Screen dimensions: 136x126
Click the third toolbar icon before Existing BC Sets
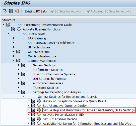click(x=17, y=11)
